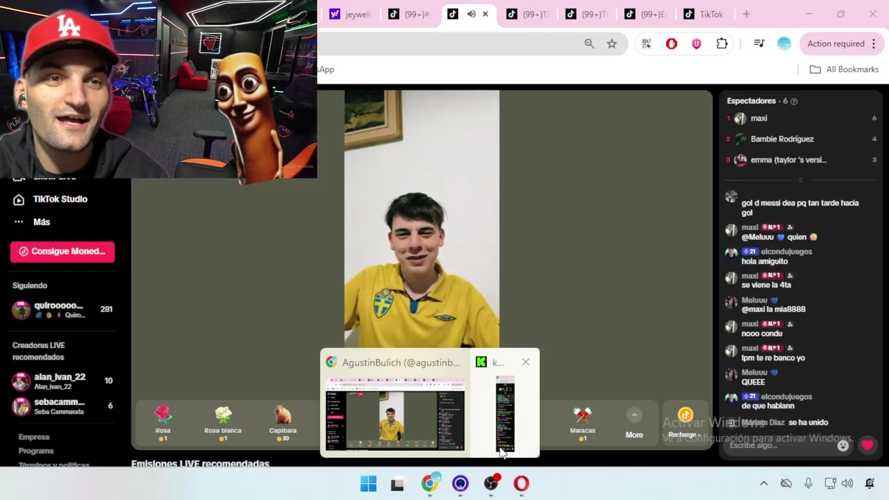The width and height of the screenshot is (889, 500).
Task: Click the Meluuu comment 'QUEEE'
Action: (754, 382)
